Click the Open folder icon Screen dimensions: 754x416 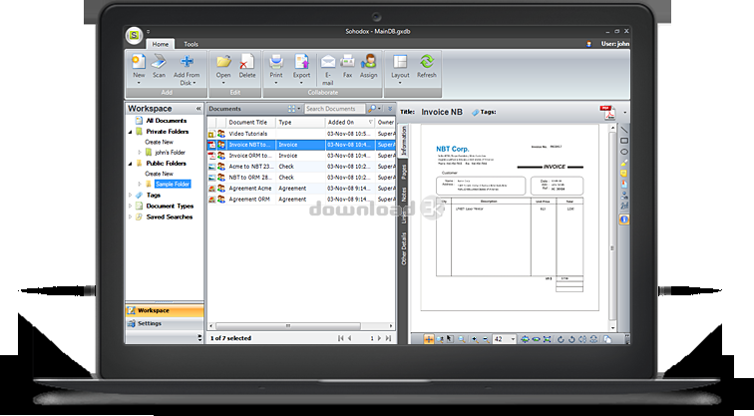[x=223, y=62]
